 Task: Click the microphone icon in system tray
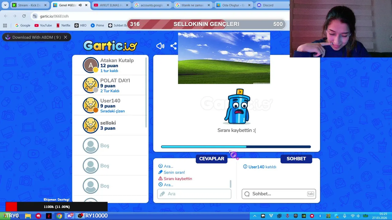tap(344, 216)
